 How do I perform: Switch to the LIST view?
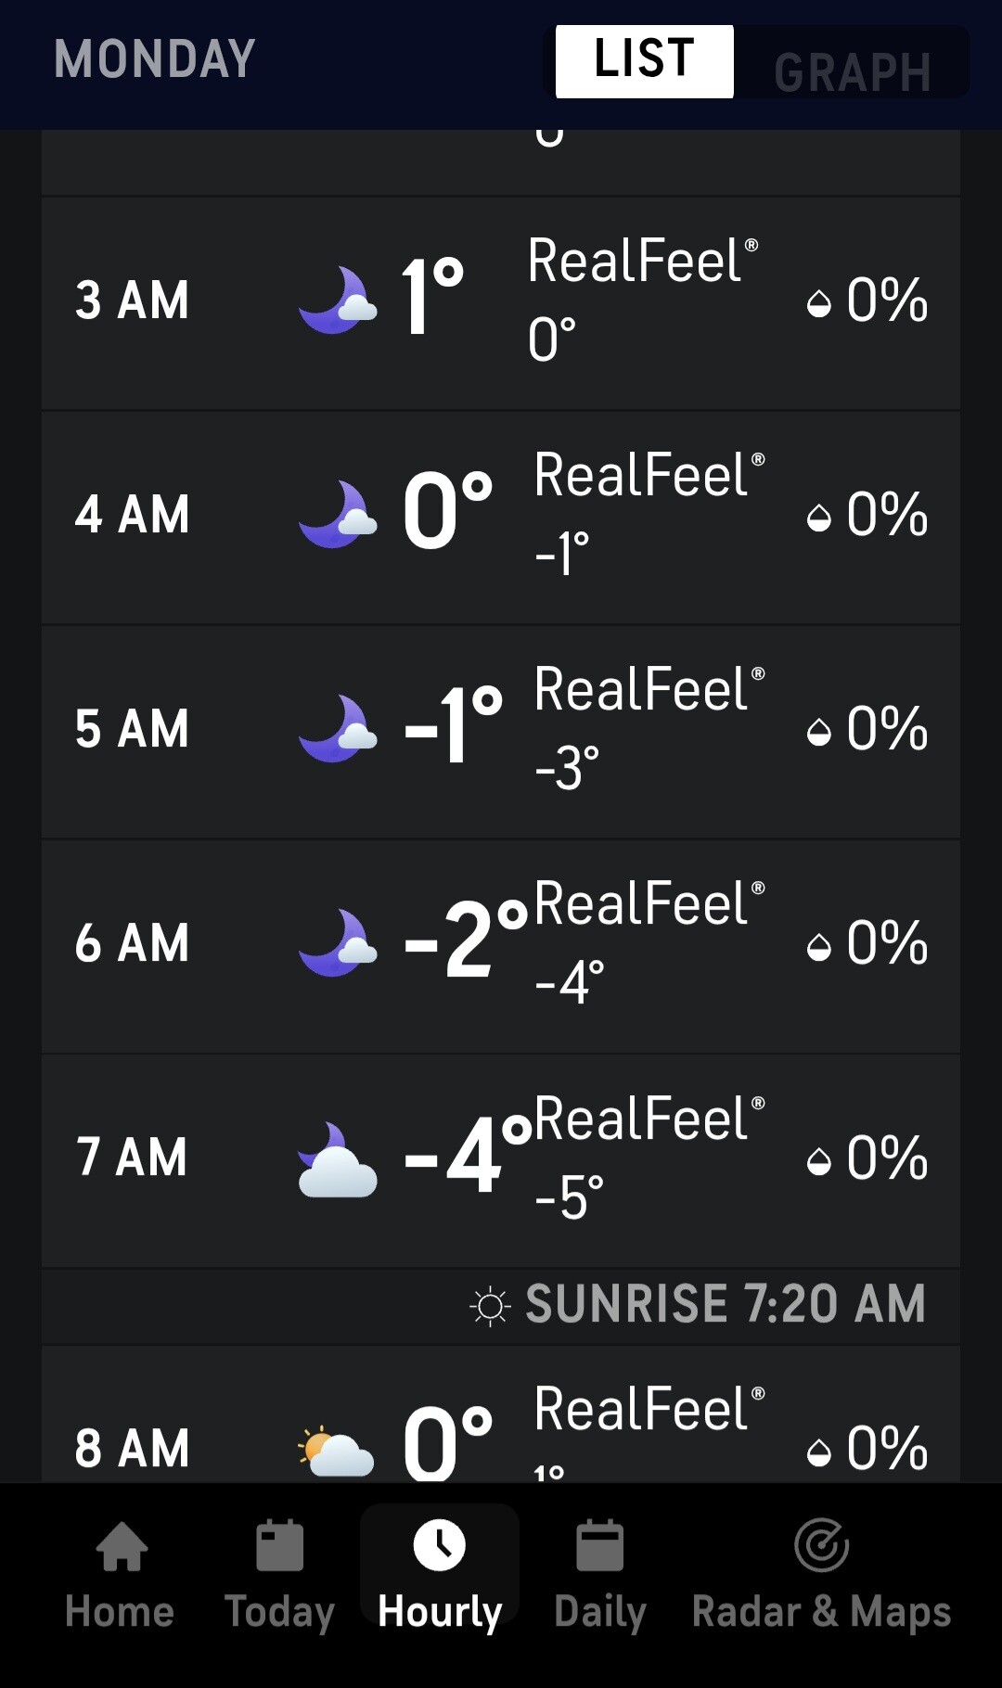click(644, 61)
